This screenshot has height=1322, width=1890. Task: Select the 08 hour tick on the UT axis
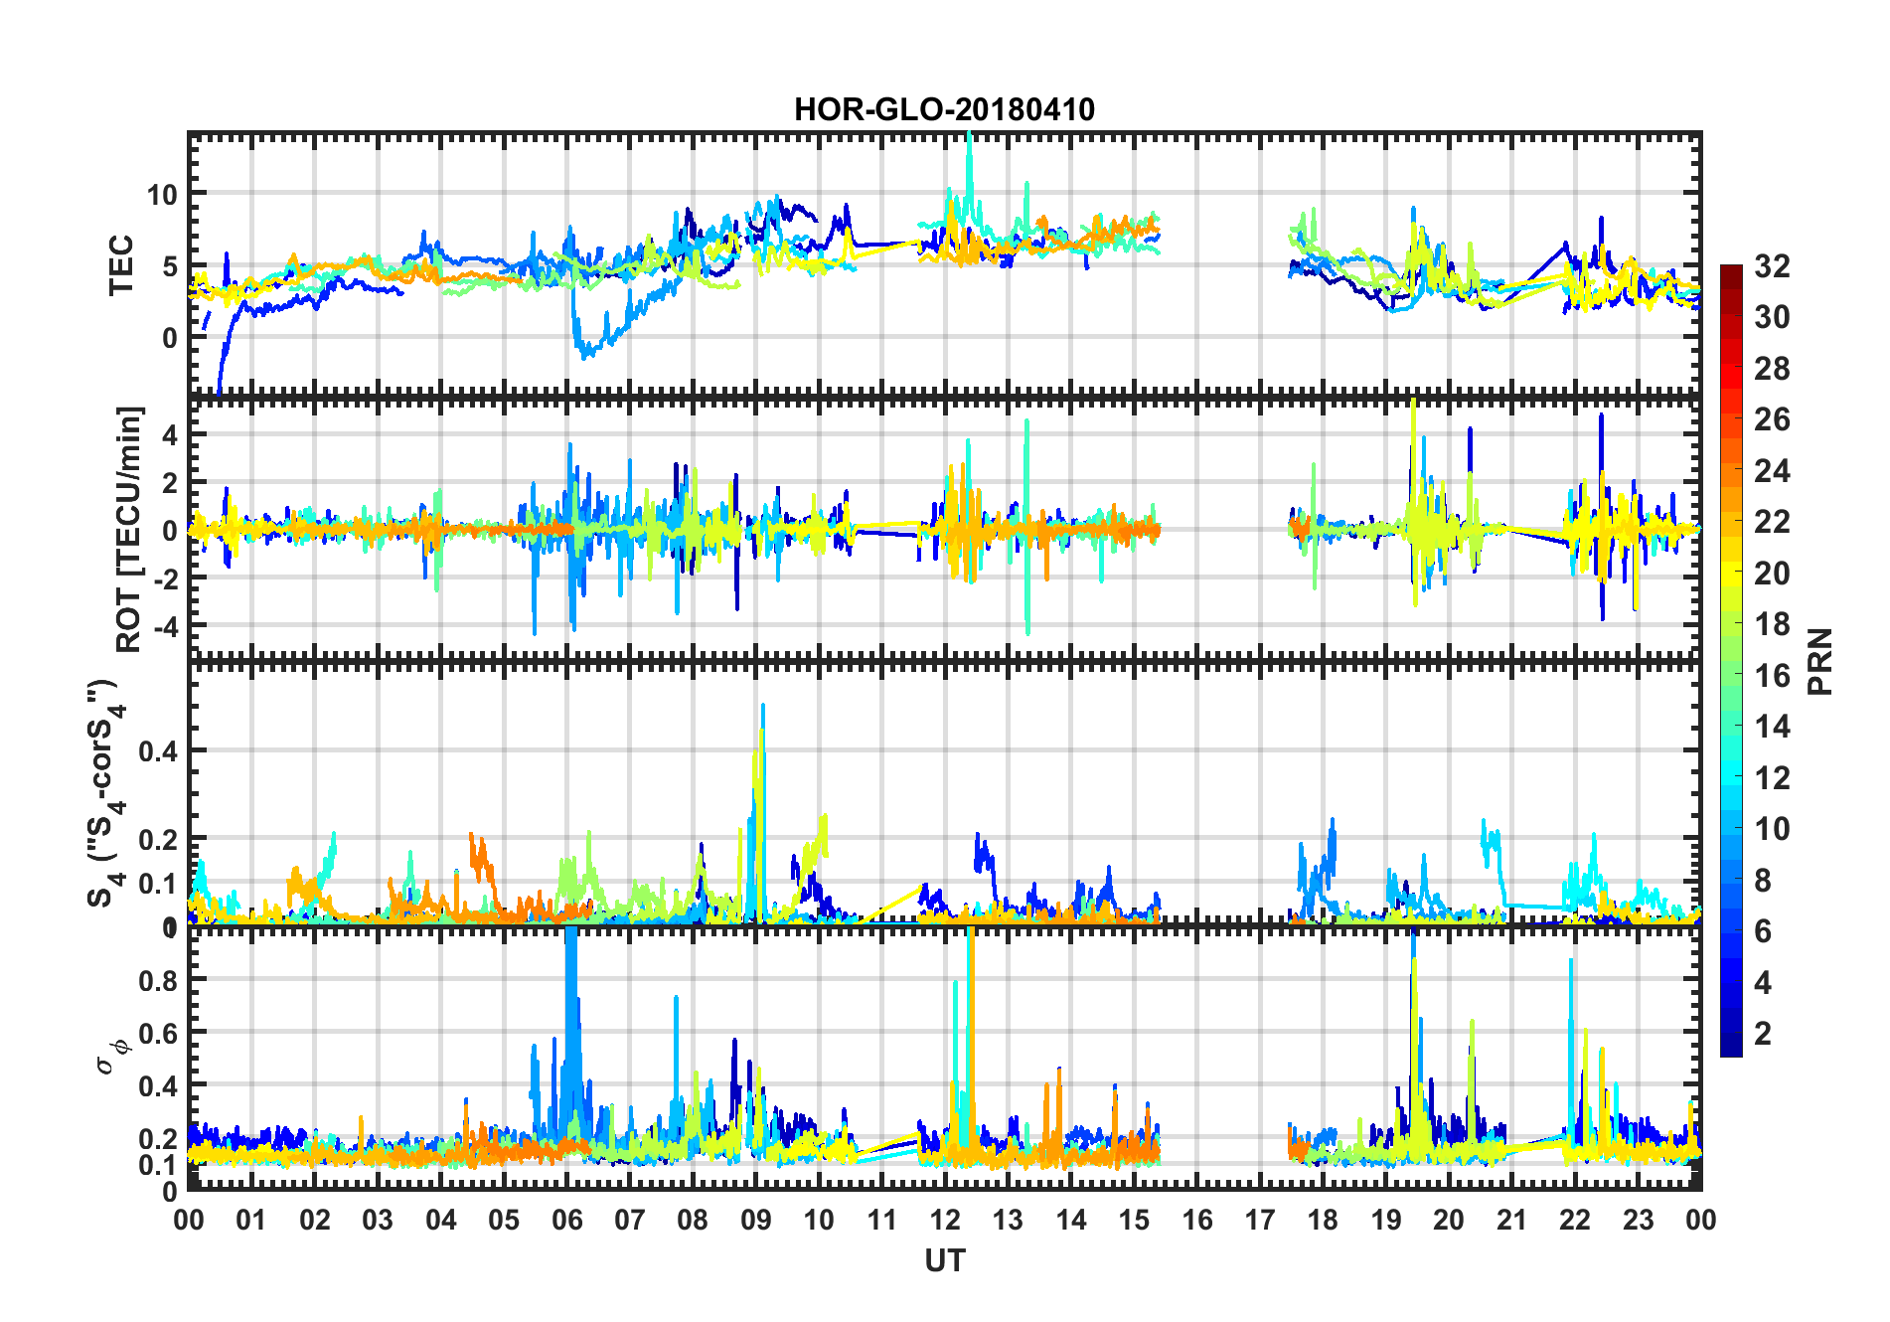(693, 1221)
